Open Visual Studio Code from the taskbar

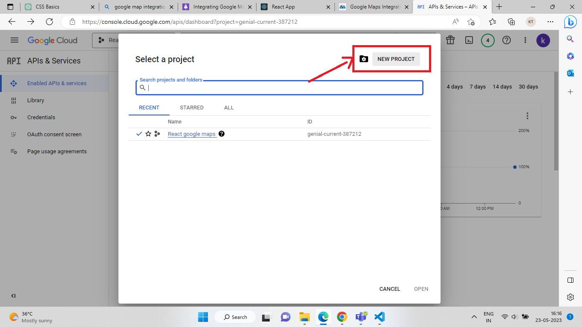pos(380,317)
